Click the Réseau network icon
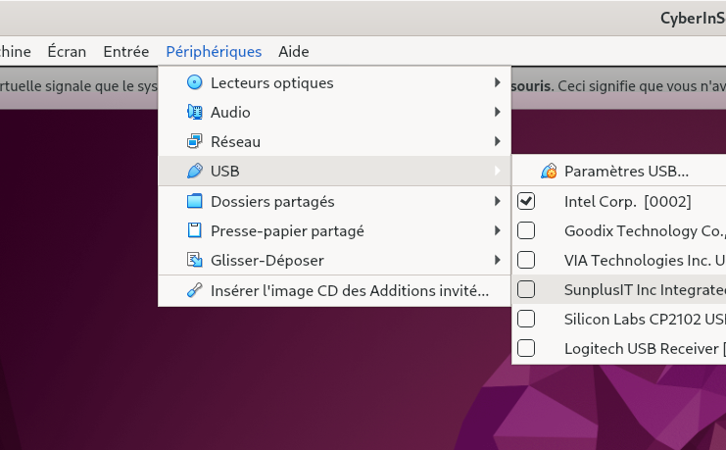Viewport: 726px width, 450px height. click(x=194, y=142)
